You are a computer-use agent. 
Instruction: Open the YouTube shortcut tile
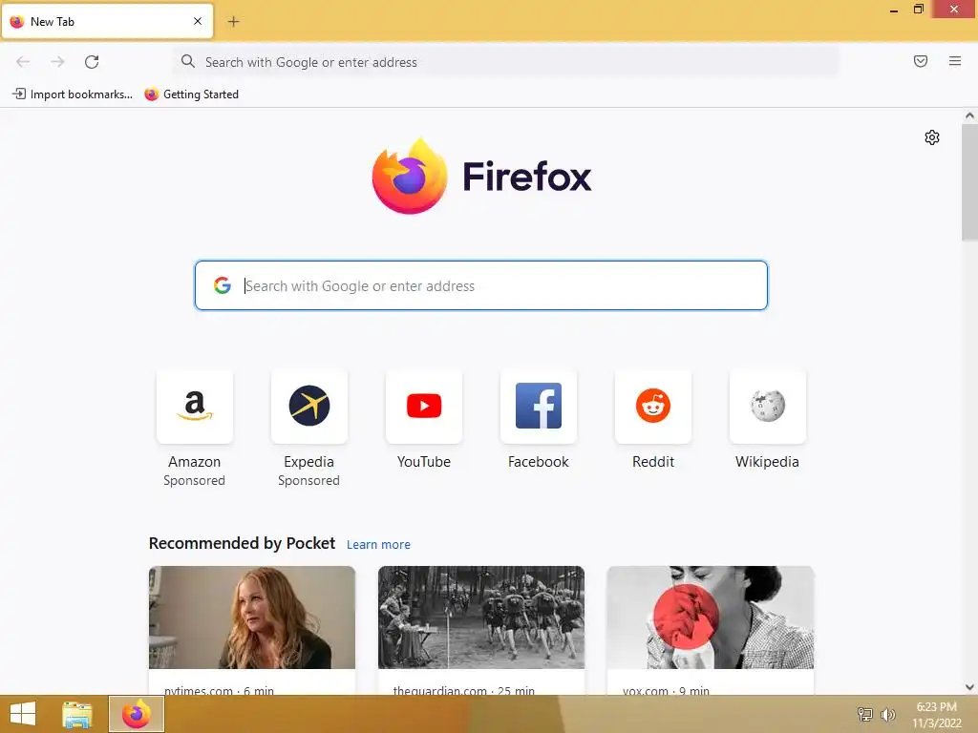pos(423,407)
